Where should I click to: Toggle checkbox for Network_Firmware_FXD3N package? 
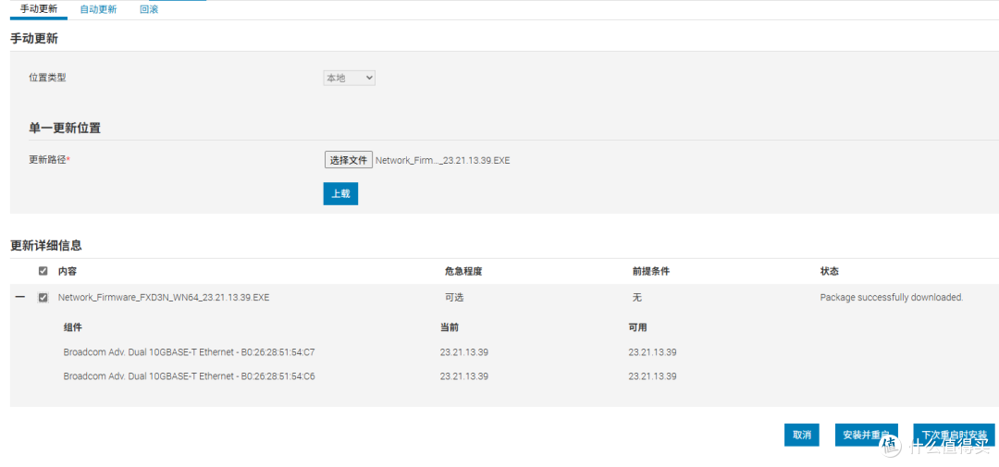[43, 298]
